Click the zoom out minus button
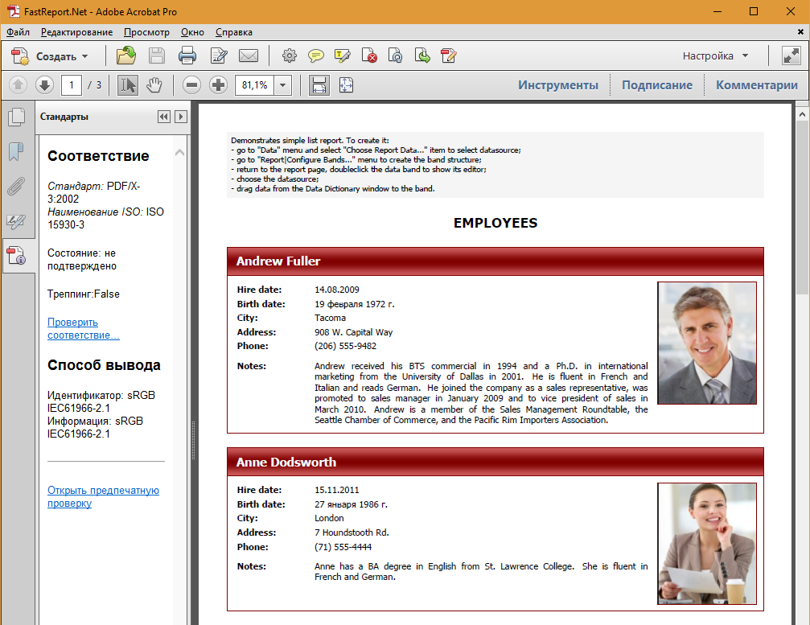810x625 pixels. [x=191, y=84]
